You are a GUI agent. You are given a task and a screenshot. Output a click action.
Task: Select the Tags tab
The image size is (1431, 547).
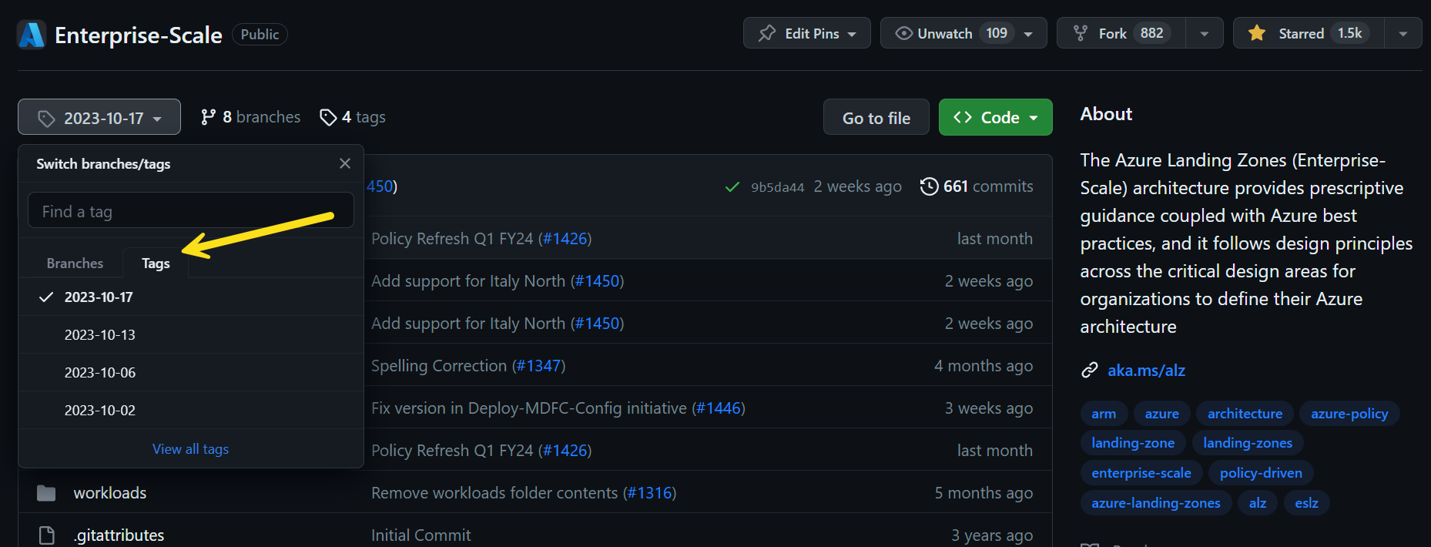coord(156,263)
